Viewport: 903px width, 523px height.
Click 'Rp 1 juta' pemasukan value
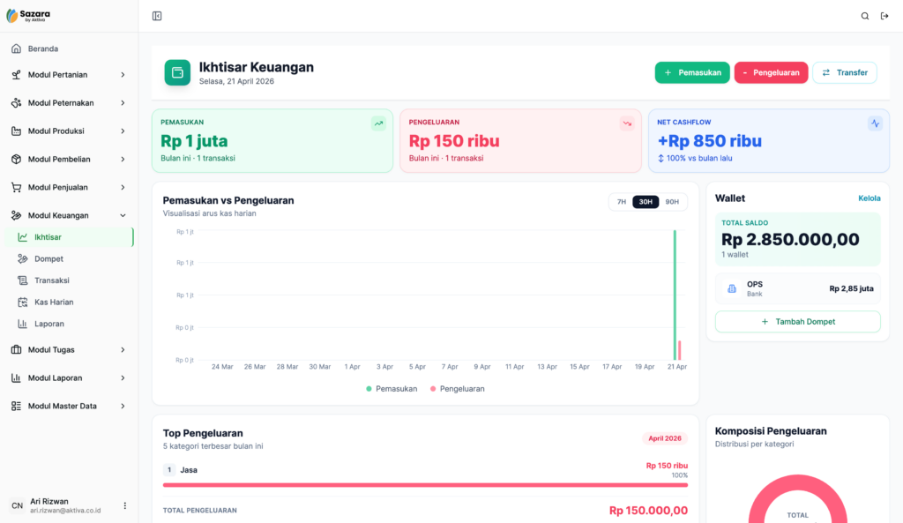(194, 141)
